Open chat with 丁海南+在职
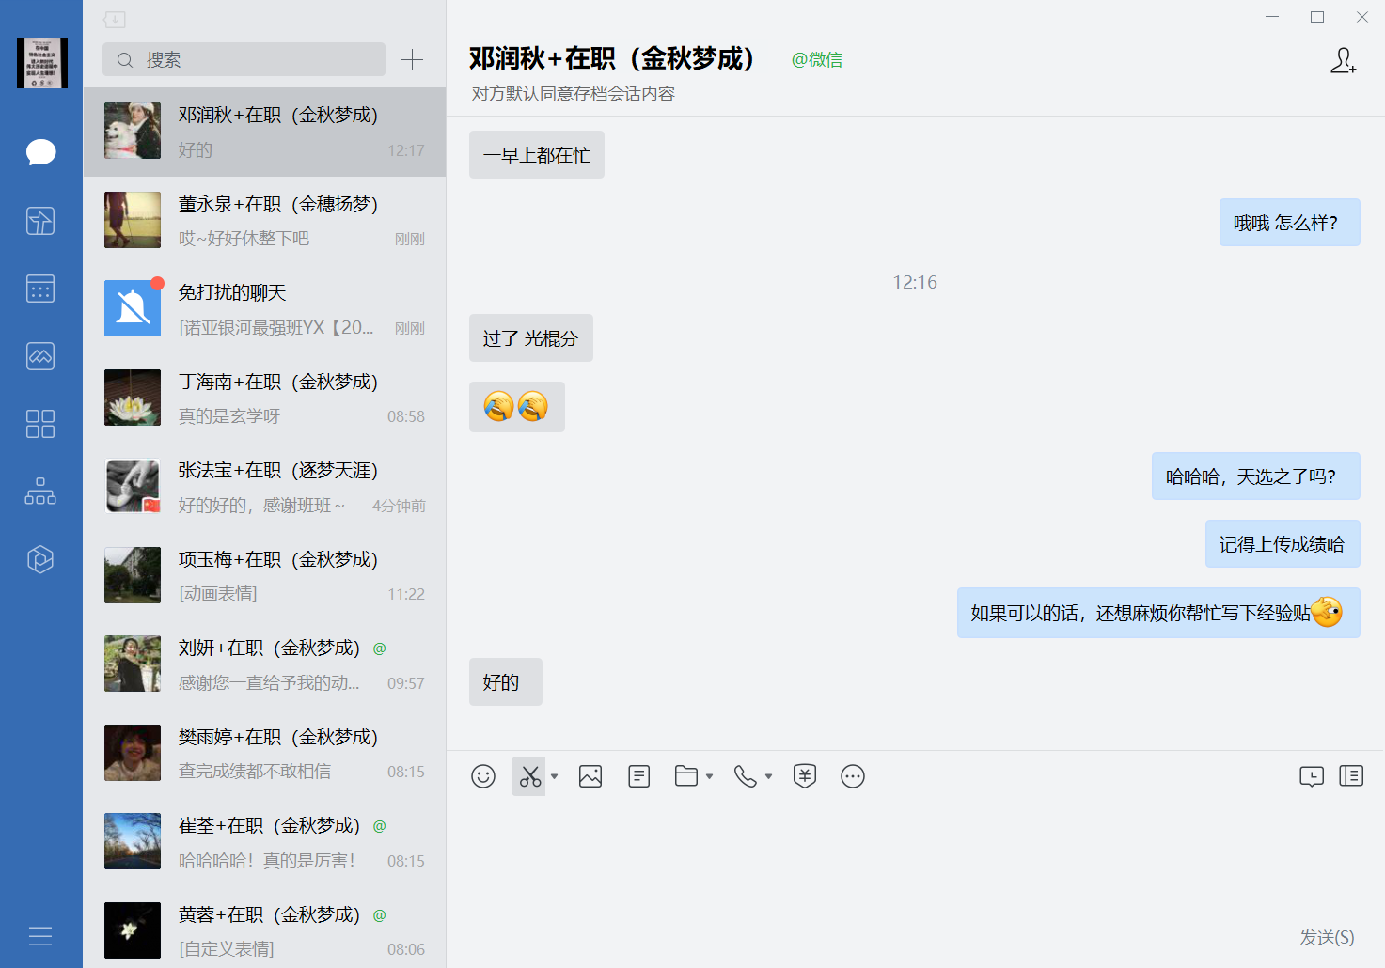1385x968 pixels. 264,398
